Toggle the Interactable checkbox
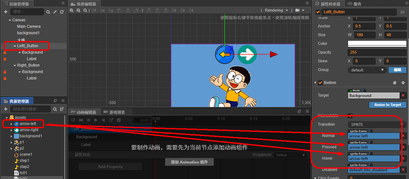This screenshot has width=409, height=179. coord(350,115)
